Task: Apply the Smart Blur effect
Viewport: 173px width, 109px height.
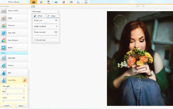Action: tap(21, 106)
